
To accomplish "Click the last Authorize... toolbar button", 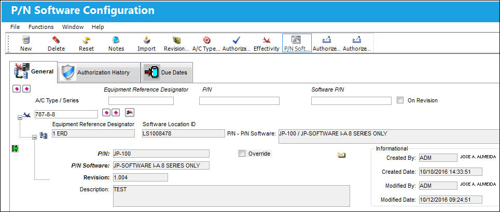I will coord(356,43).
